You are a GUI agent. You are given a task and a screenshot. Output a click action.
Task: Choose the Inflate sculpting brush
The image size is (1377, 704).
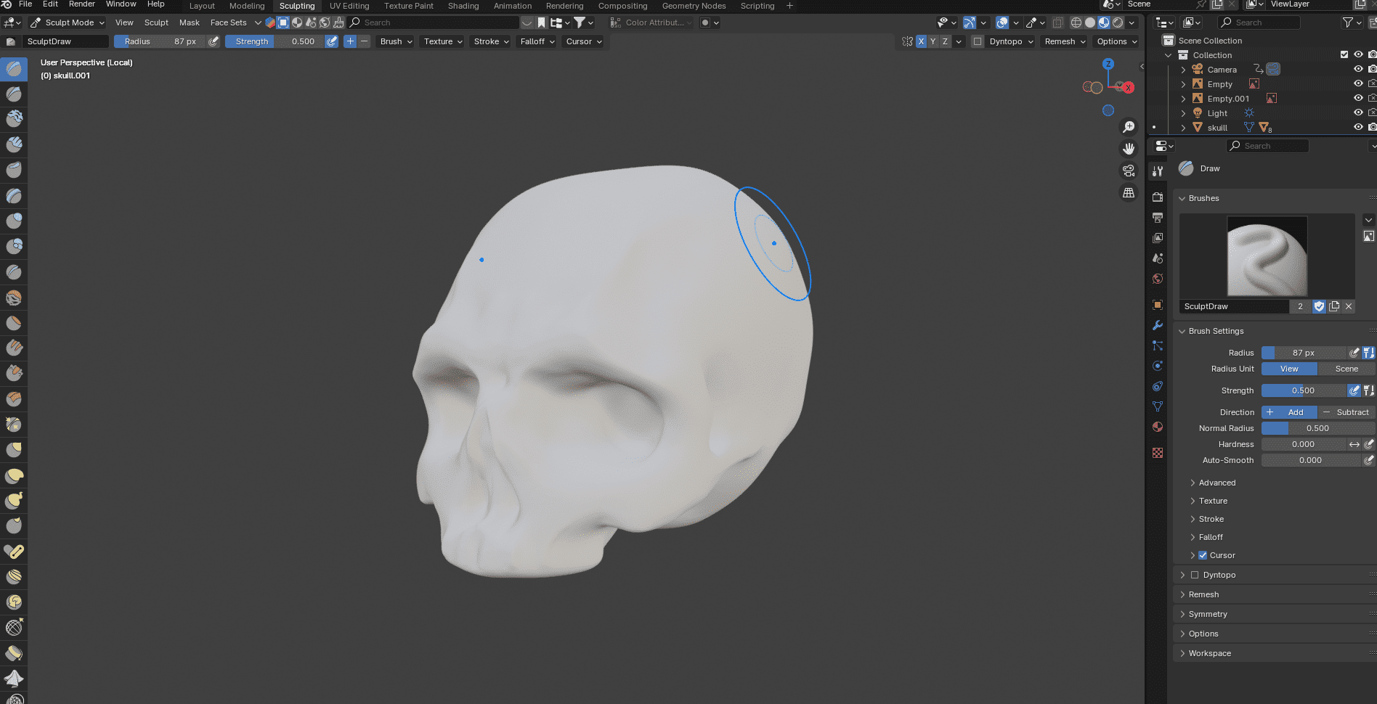15,221
